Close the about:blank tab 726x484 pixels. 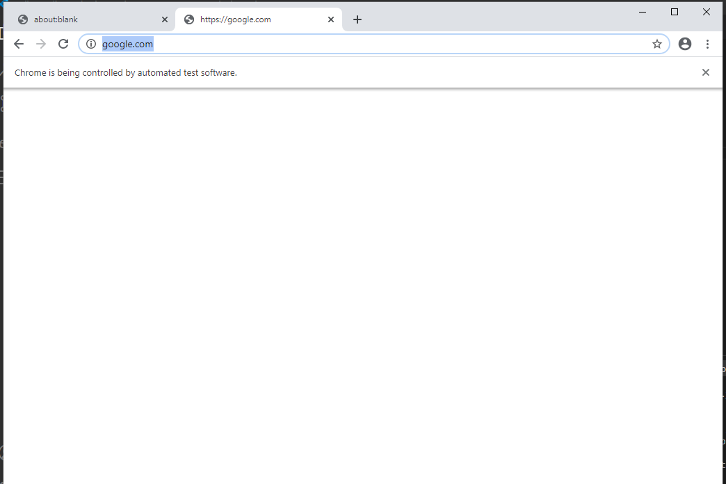click(x=165, y=19)
